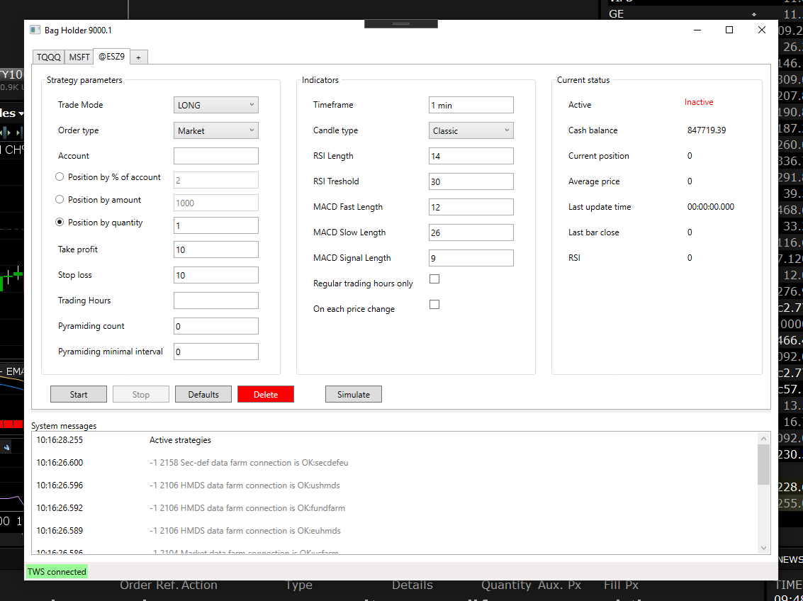Screen dimensions: 803x601
Task: Select the @ESZ9 tab
Action: 112,56
